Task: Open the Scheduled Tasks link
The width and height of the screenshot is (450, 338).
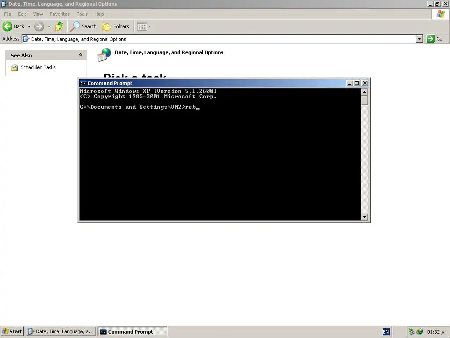Action: coord(38,67)
